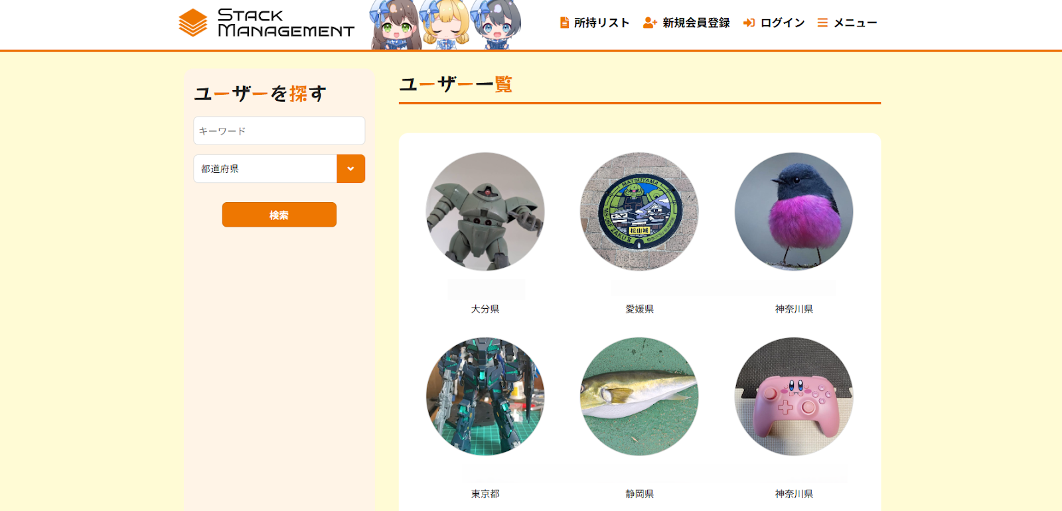Open the pink-breasted bird user avatar
1062x511 pixels.
click(x=794, y=211)
